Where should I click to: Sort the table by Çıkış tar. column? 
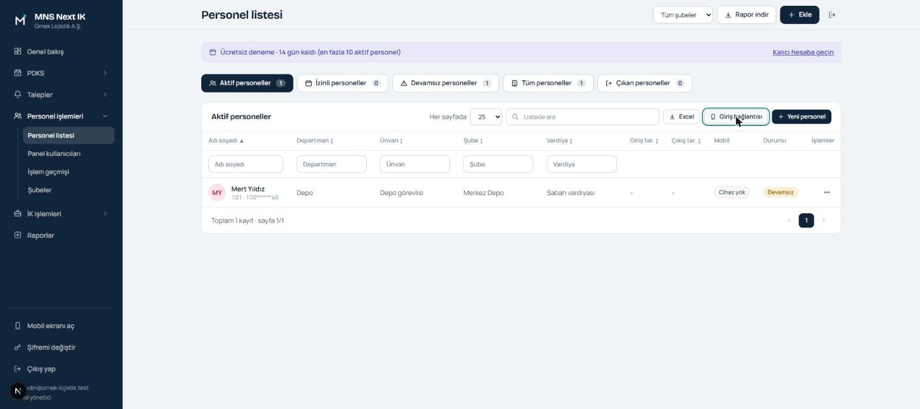pos(686,141)
